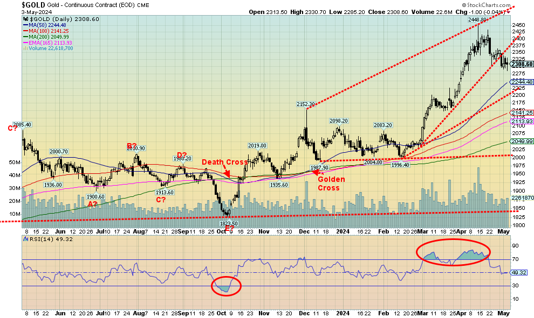Click the 2152.30 December high label
This screenshot has width=534, height=318.
pyautogui.click(x=305, y=104)
